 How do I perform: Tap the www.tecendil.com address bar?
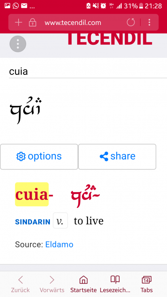pos(73,23)
